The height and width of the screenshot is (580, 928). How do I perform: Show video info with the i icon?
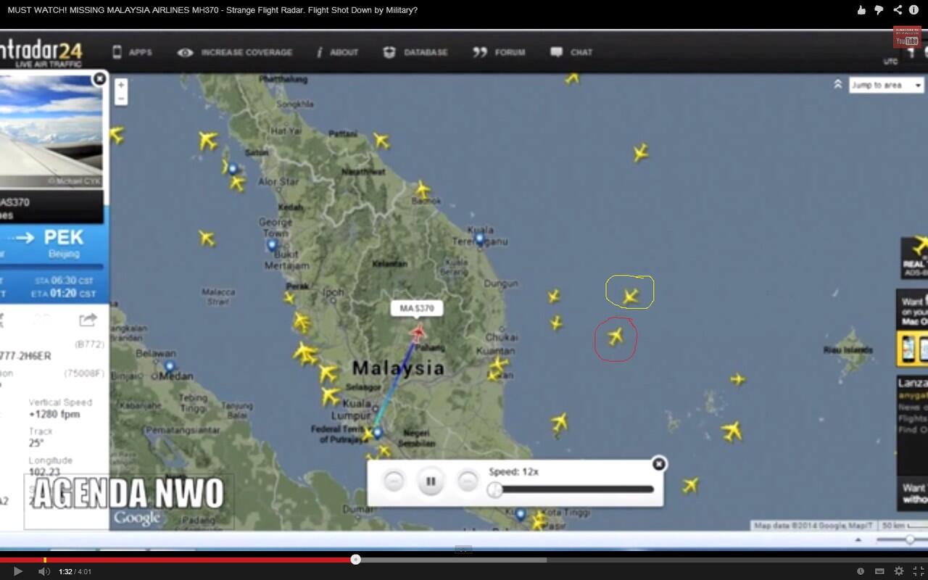pyautogui.click(x=913, y=9)
